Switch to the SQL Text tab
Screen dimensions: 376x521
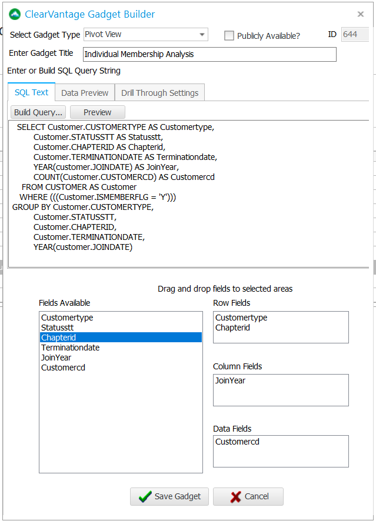pyautogui.click(x=31, y=92)
